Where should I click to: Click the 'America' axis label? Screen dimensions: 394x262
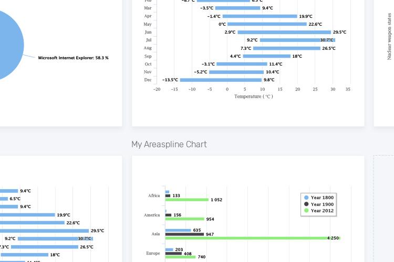click(x=152, y=215)
